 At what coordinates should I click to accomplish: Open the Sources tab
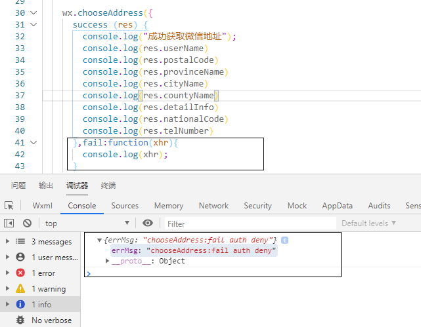coord(125,206)
